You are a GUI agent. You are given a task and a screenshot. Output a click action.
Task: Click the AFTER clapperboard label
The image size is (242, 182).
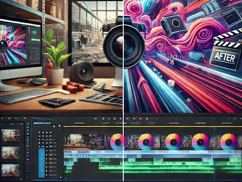click(x=225, y=58)
